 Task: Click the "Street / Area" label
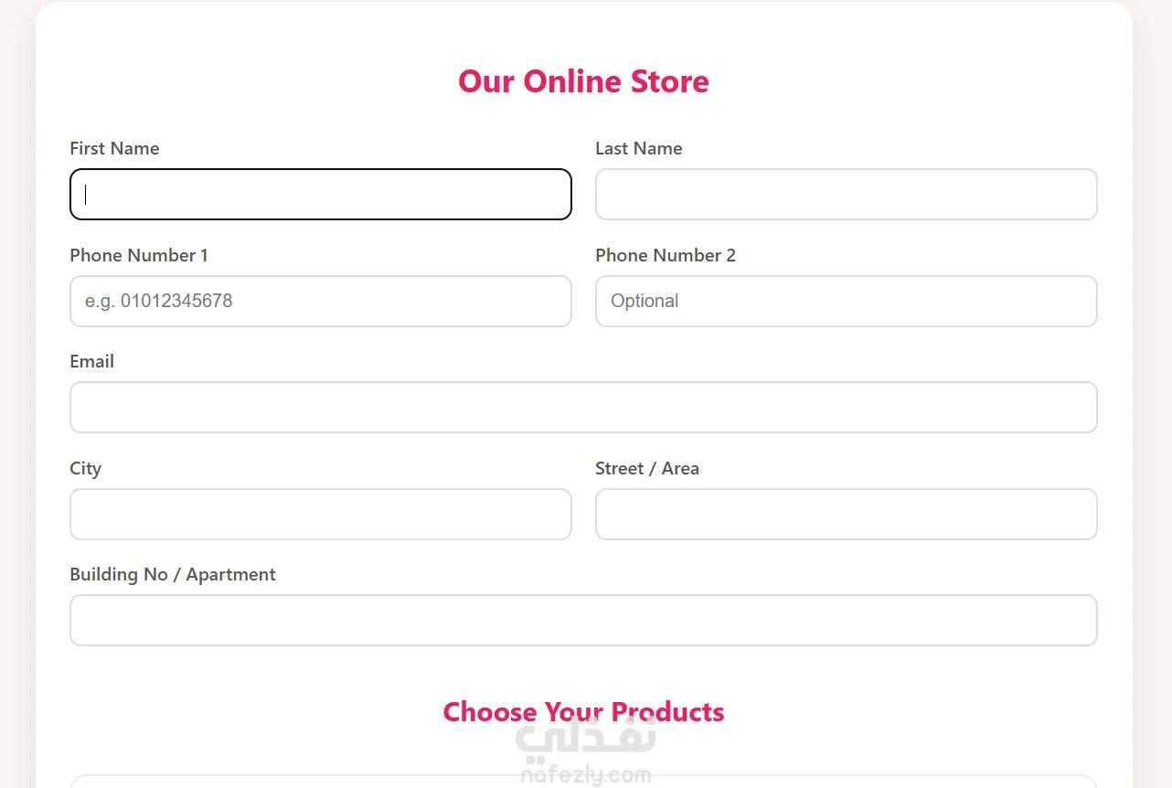click(x=646, y=468)
